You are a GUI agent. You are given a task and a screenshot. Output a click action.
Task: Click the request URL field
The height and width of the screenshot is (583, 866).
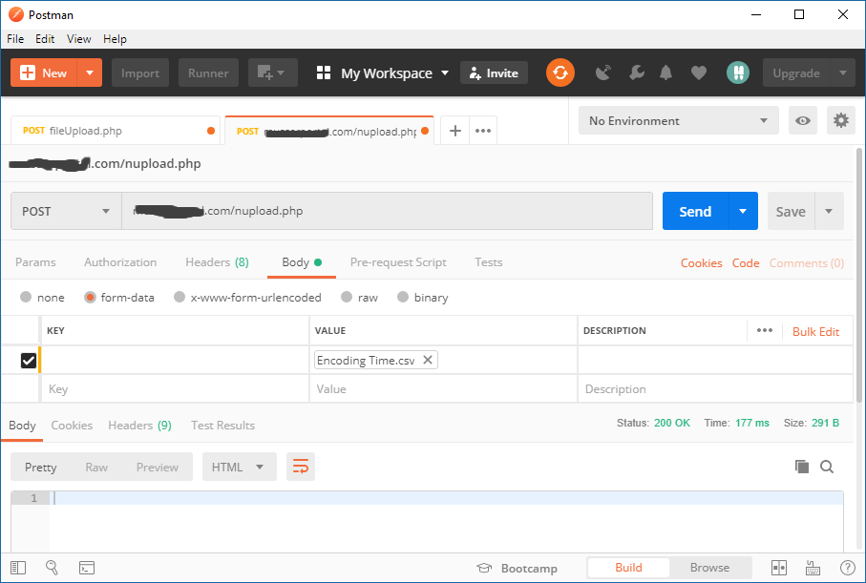(x=387, y=211)
